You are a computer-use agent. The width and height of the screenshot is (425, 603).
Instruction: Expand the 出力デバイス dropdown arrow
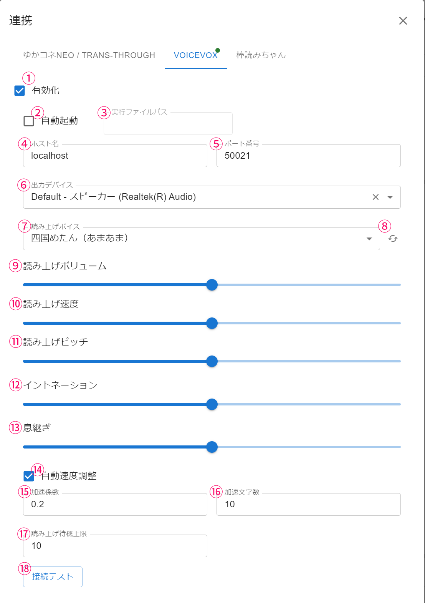point(390,197)
